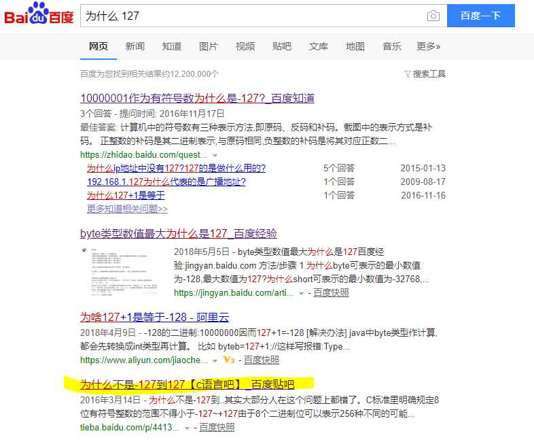
Task: Switch to the 贴吧 tab
Action: point(282,46)
